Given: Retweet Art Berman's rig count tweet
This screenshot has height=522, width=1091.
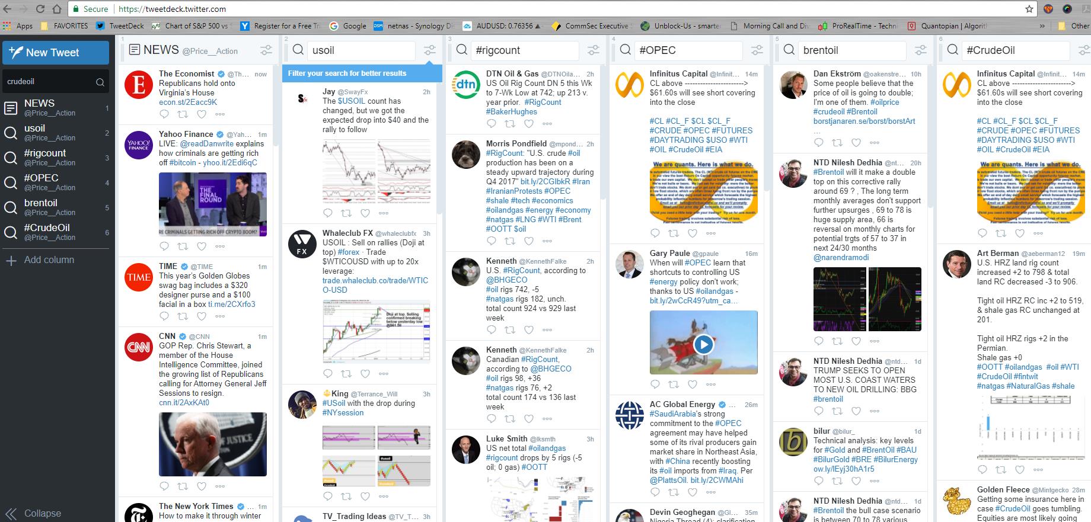Looking at the screenshot, I should click(x=1001, y=470).
